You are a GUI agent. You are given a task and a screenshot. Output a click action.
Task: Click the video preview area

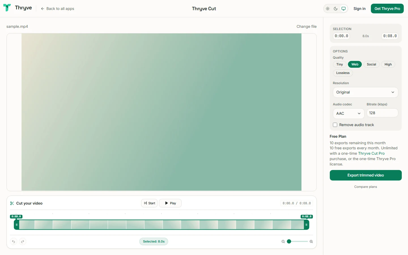click(161, 112)
